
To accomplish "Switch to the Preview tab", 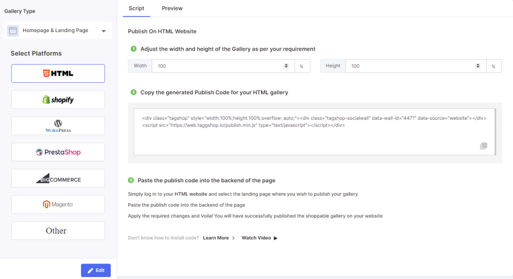I will (x=172, y=9).
